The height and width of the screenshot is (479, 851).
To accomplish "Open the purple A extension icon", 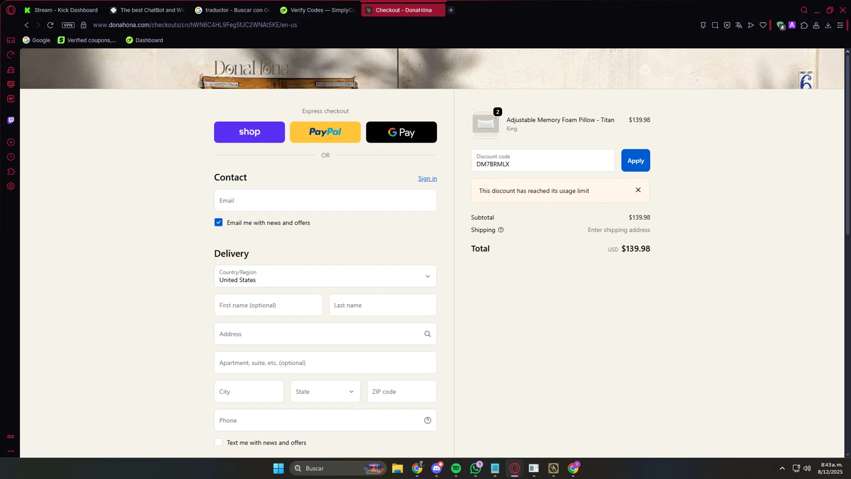I will pos(792,25).
